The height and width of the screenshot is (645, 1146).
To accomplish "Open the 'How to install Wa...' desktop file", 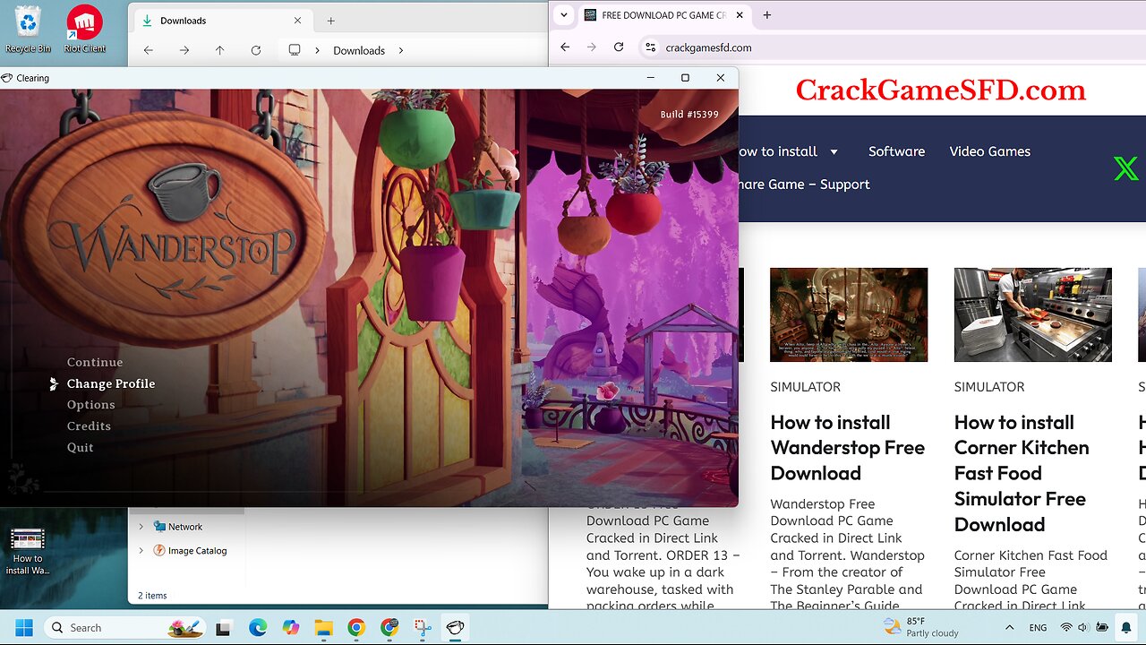I will pos(28,550).
